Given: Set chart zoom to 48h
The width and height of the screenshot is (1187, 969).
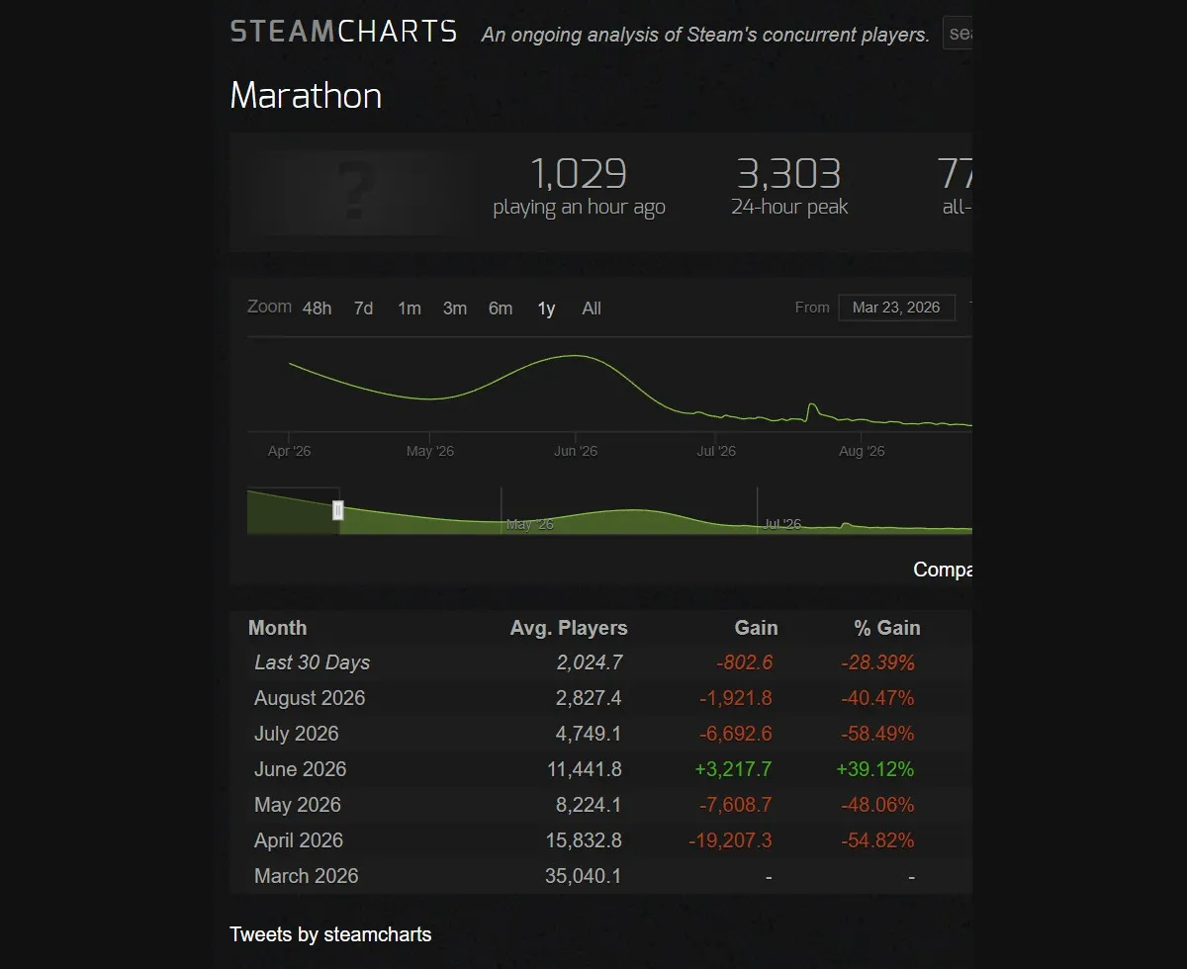Looking at the screenshot, I should click(317, 308).
